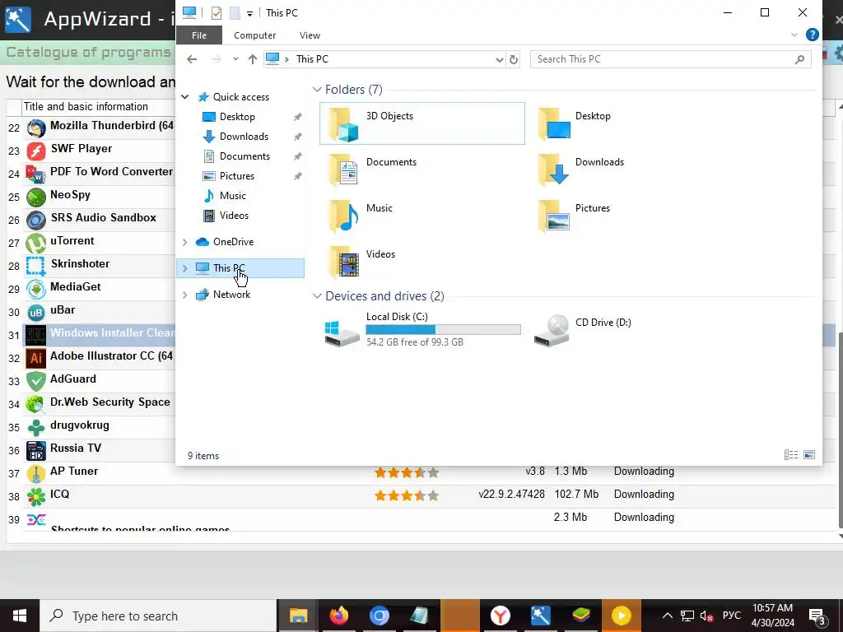Open recent locations dropdown arrow
843x632 pixels.
235,59
